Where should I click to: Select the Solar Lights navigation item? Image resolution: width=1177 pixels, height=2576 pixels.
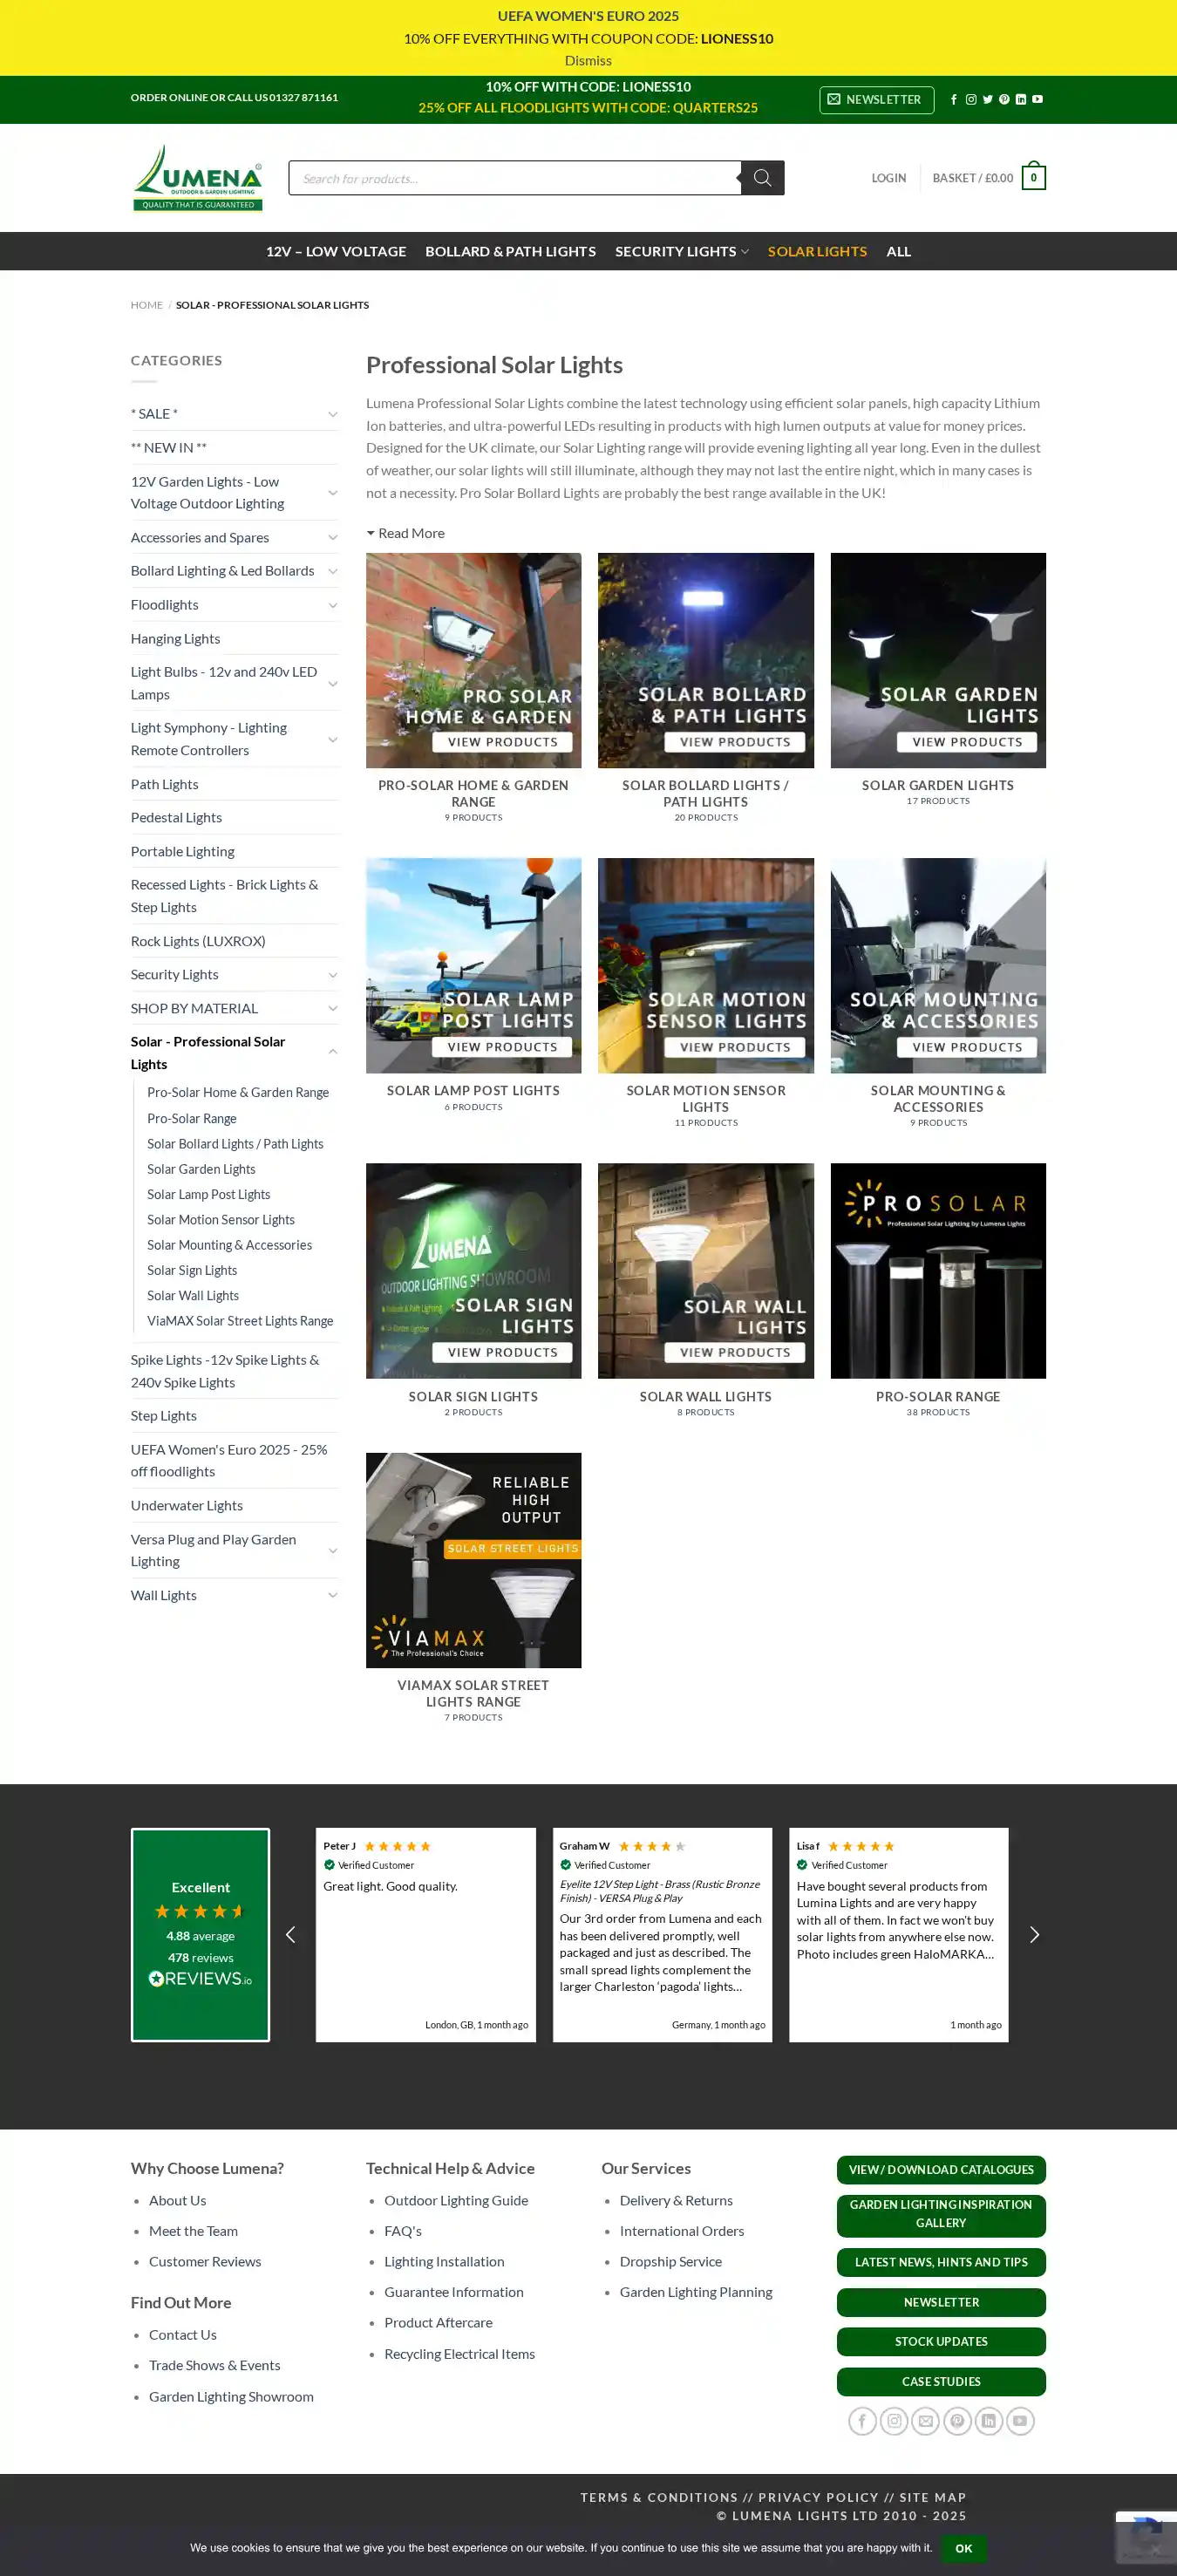tap(816, 252)
